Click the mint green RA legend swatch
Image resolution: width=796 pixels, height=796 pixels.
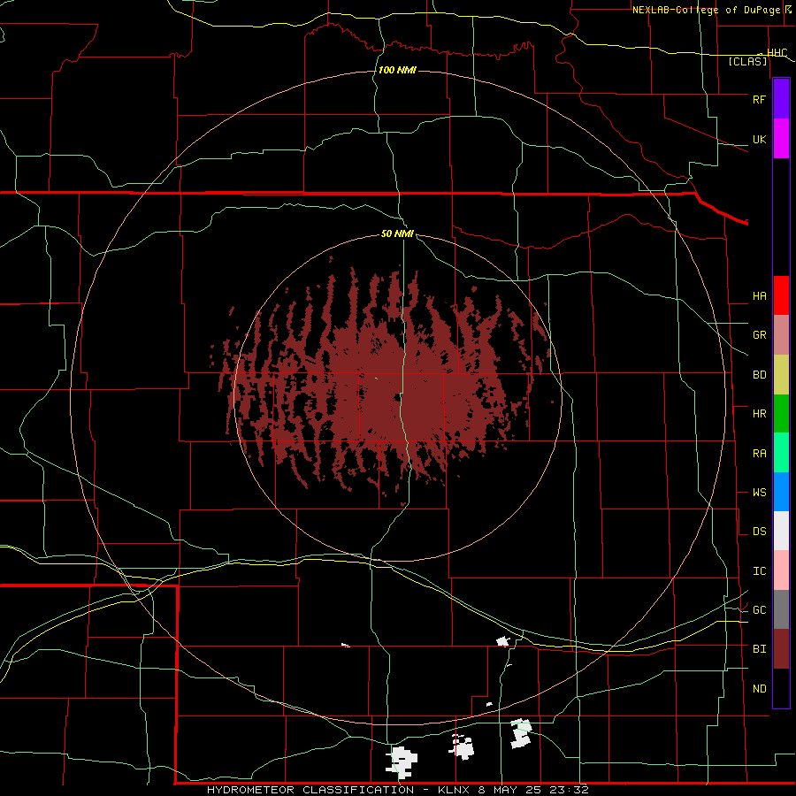point(781,453)
